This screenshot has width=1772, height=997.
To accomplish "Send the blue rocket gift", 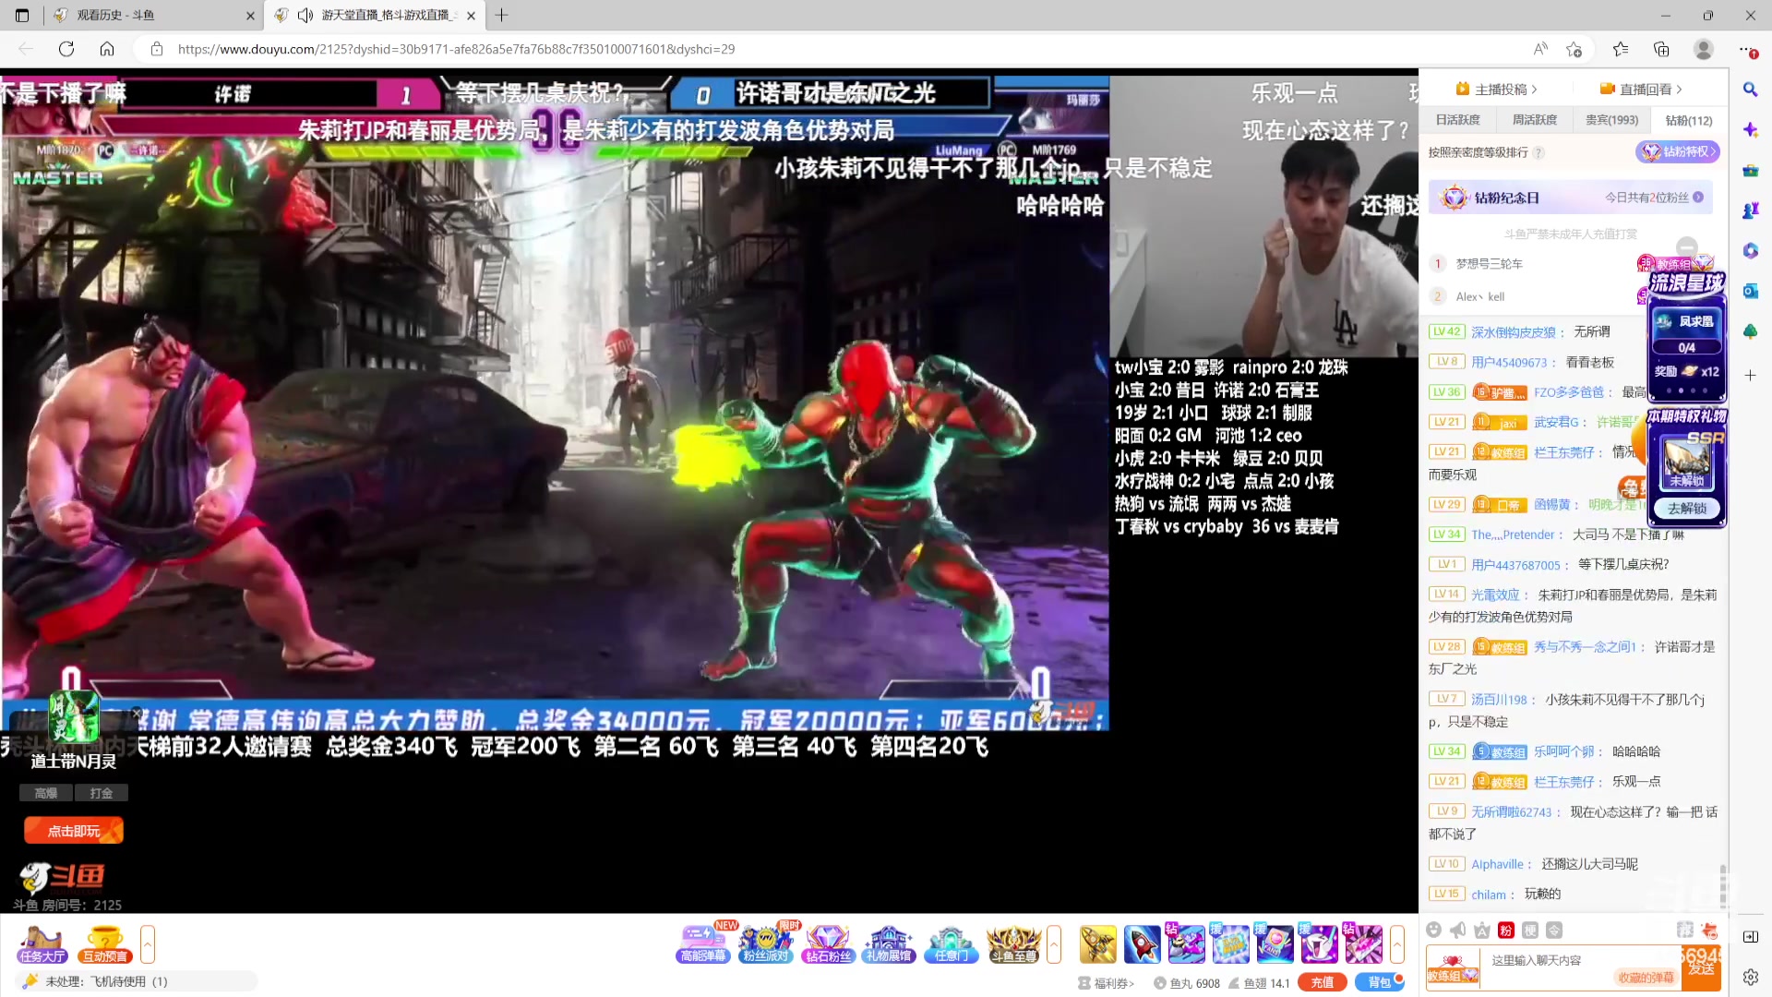I will pyautogui.click(x=1142, y=944).
